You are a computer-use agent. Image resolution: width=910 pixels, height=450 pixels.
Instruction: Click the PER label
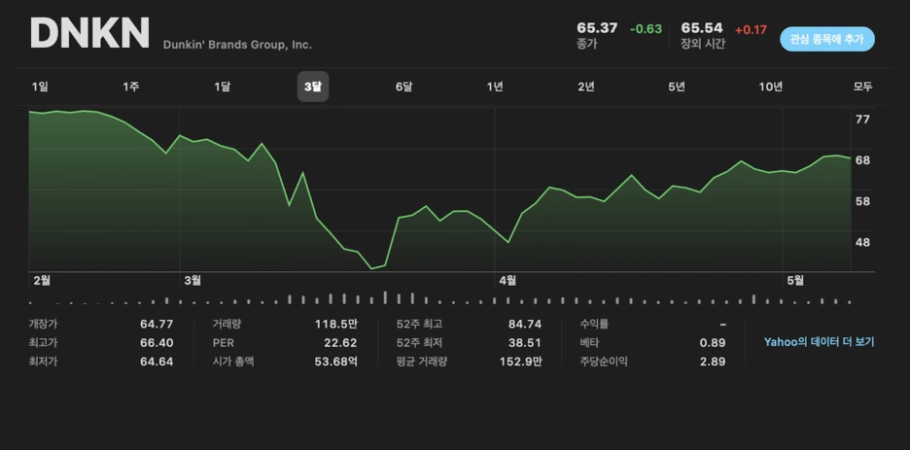224,343
